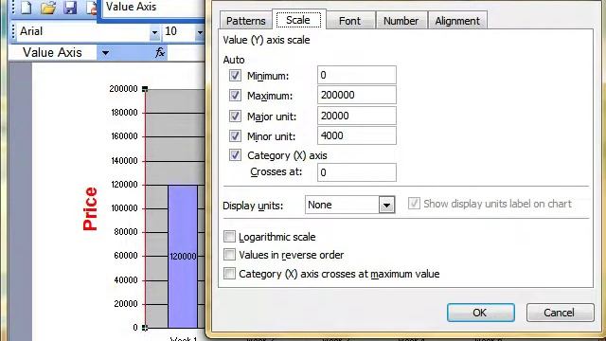Image resolution: width=606 pixels, height=341 pixels.
Task: Uncheck the Minimum auto checkbox
Action: coord(235,76)
